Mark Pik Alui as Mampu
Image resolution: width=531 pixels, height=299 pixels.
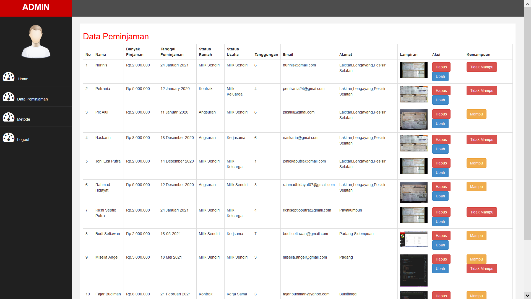(476, 114)
